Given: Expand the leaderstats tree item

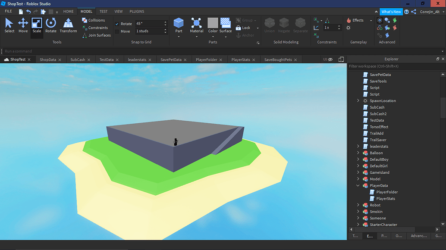Looking at the screenshot, I should pyautogui.click(x=358, y=146).
